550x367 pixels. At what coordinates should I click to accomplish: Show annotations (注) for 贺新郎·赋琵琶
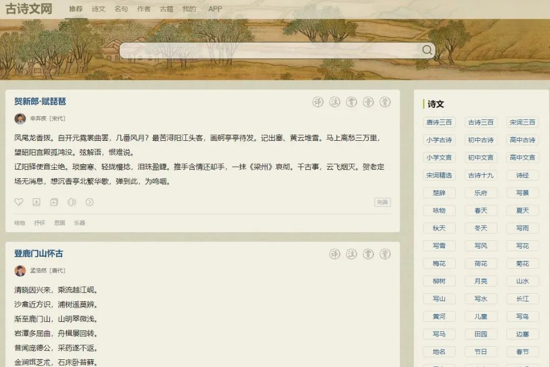coord(335,102)
